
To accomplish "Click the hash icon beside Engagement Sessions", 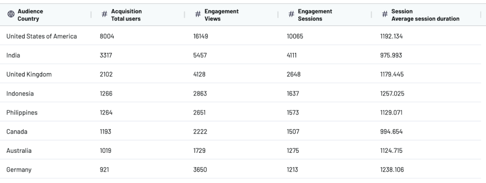I will [x=291, y=14].
